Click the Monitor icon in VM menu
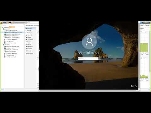This screenshot has width=151, height=113. coord(26,42)
